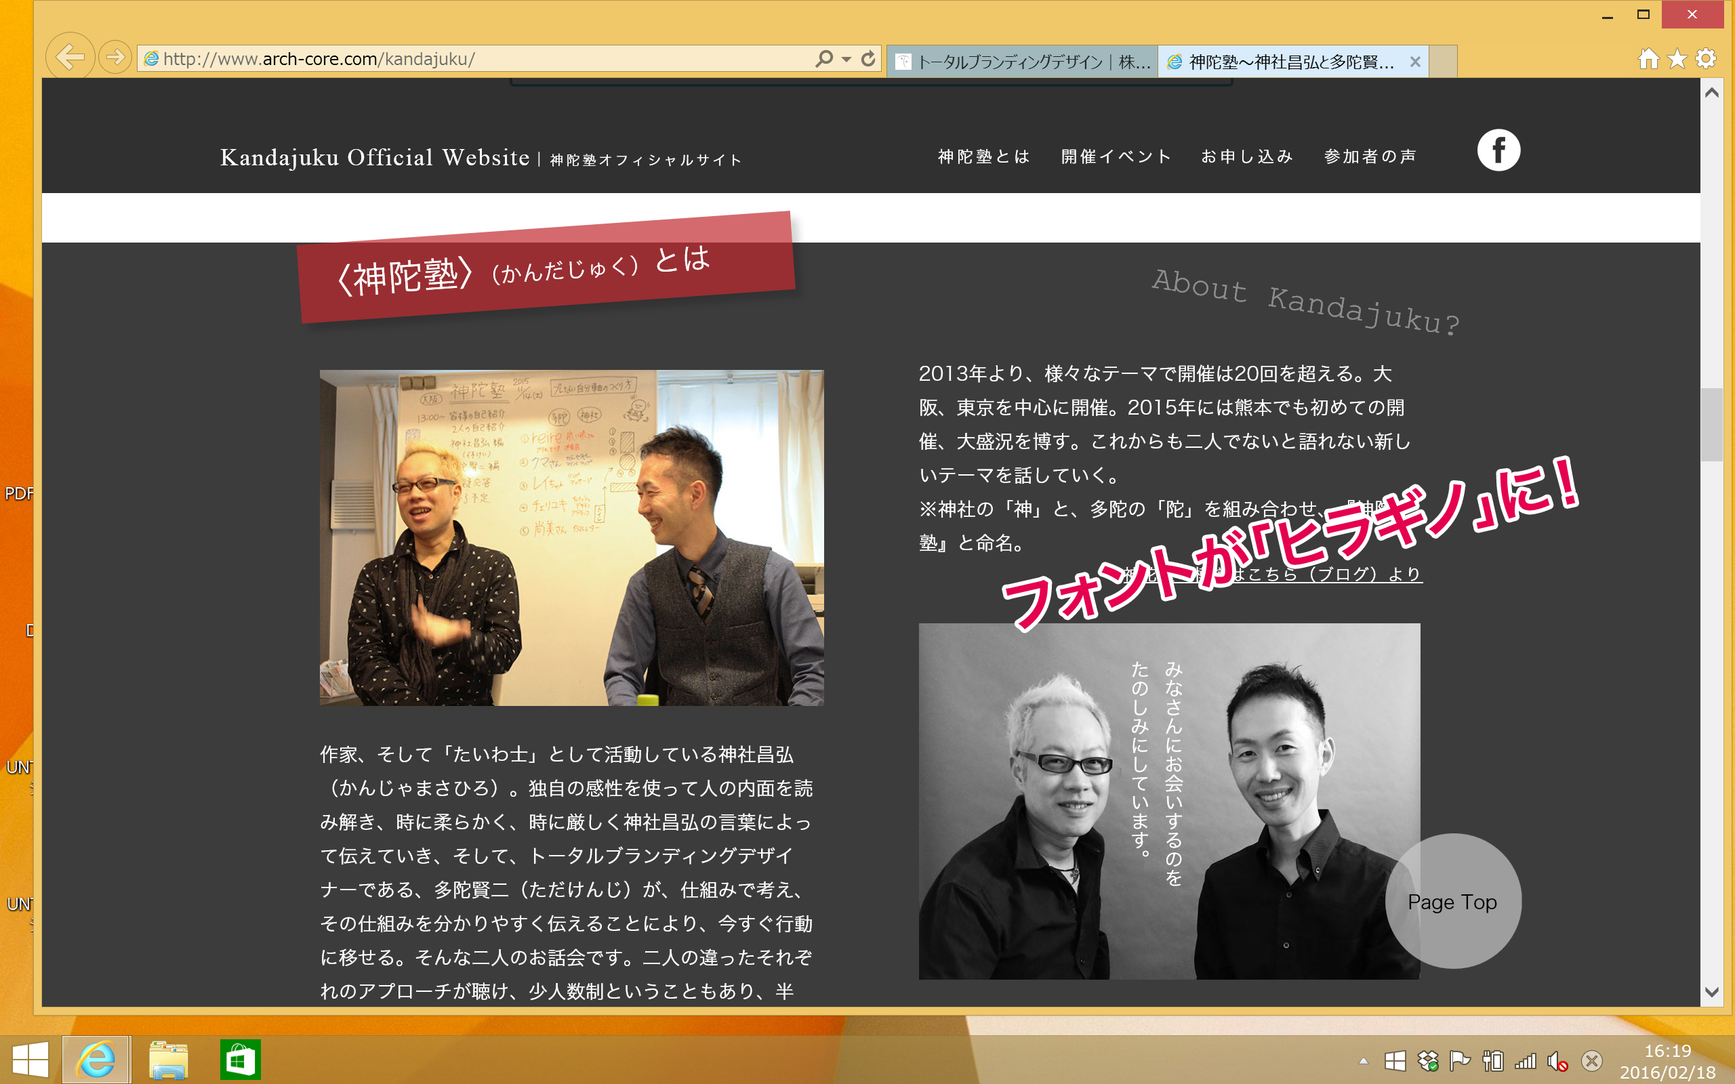Click the browser back arrow button
This screenshot has height=1084, width=1735.
coord(70,58)
